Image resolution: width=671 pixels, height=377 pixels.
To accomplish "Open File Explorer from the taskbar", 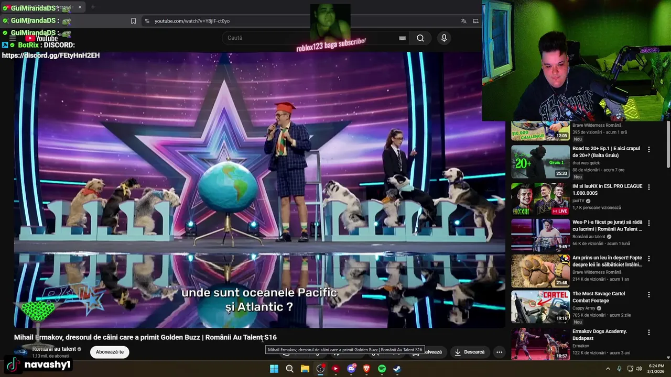I will point(305,369).
